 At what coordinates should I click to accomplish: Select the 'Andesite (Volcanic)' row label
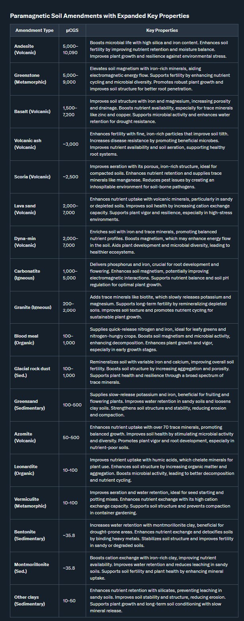pyautogui.click(x=25, y=49)
